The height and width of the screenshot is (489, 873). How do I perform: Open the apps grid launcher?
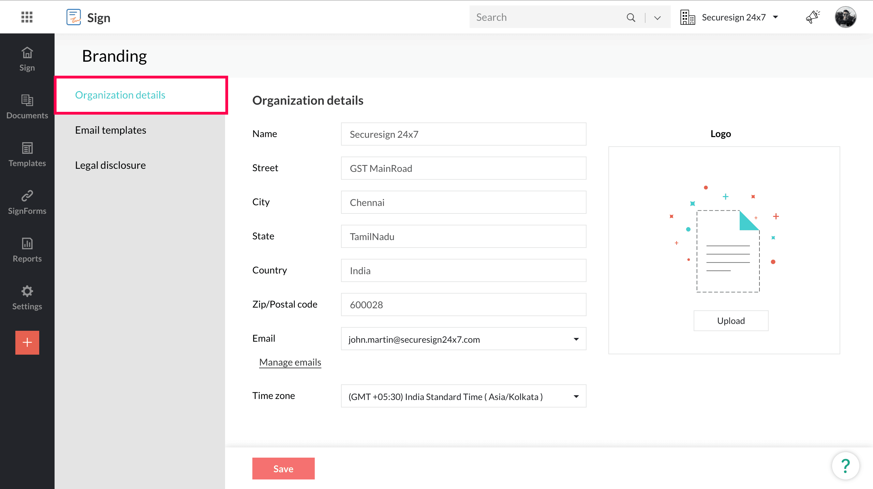(27, 17)
